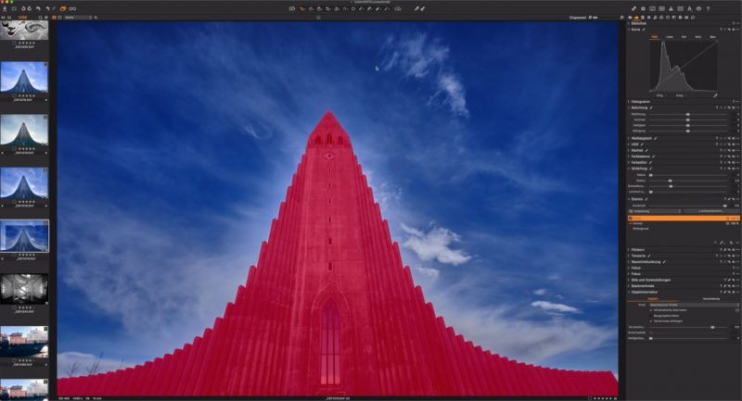Select the Luma curve tab

[670, 37]
